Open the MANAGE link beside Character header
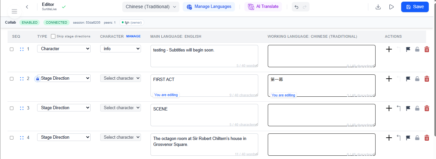 tap(133, 36)
